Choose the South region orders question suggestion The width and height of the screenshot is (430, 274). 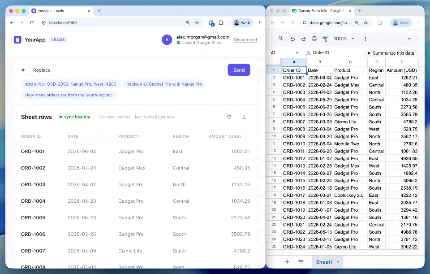tap(69, 95)
